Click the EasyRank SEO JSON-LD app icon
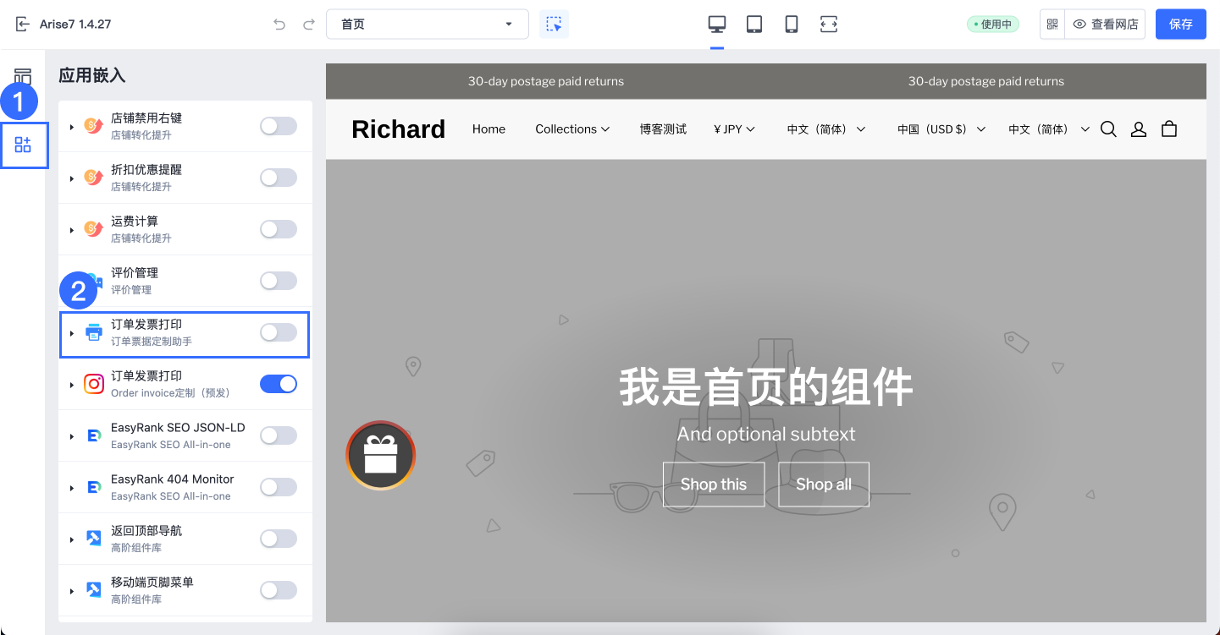 [x=93, y=436]
